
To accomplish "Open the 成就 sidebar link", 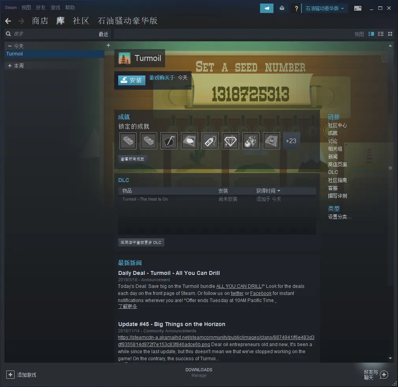I will coord(333,133).
